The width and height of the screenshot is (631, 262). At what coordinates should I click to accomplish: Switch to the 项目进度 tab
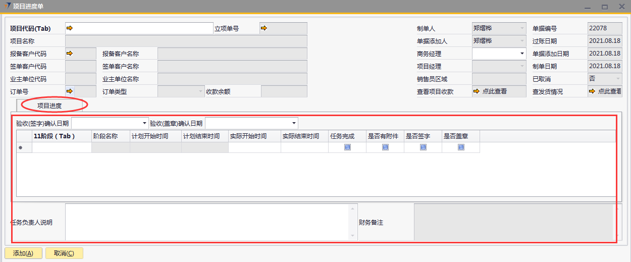coord(49,105)
